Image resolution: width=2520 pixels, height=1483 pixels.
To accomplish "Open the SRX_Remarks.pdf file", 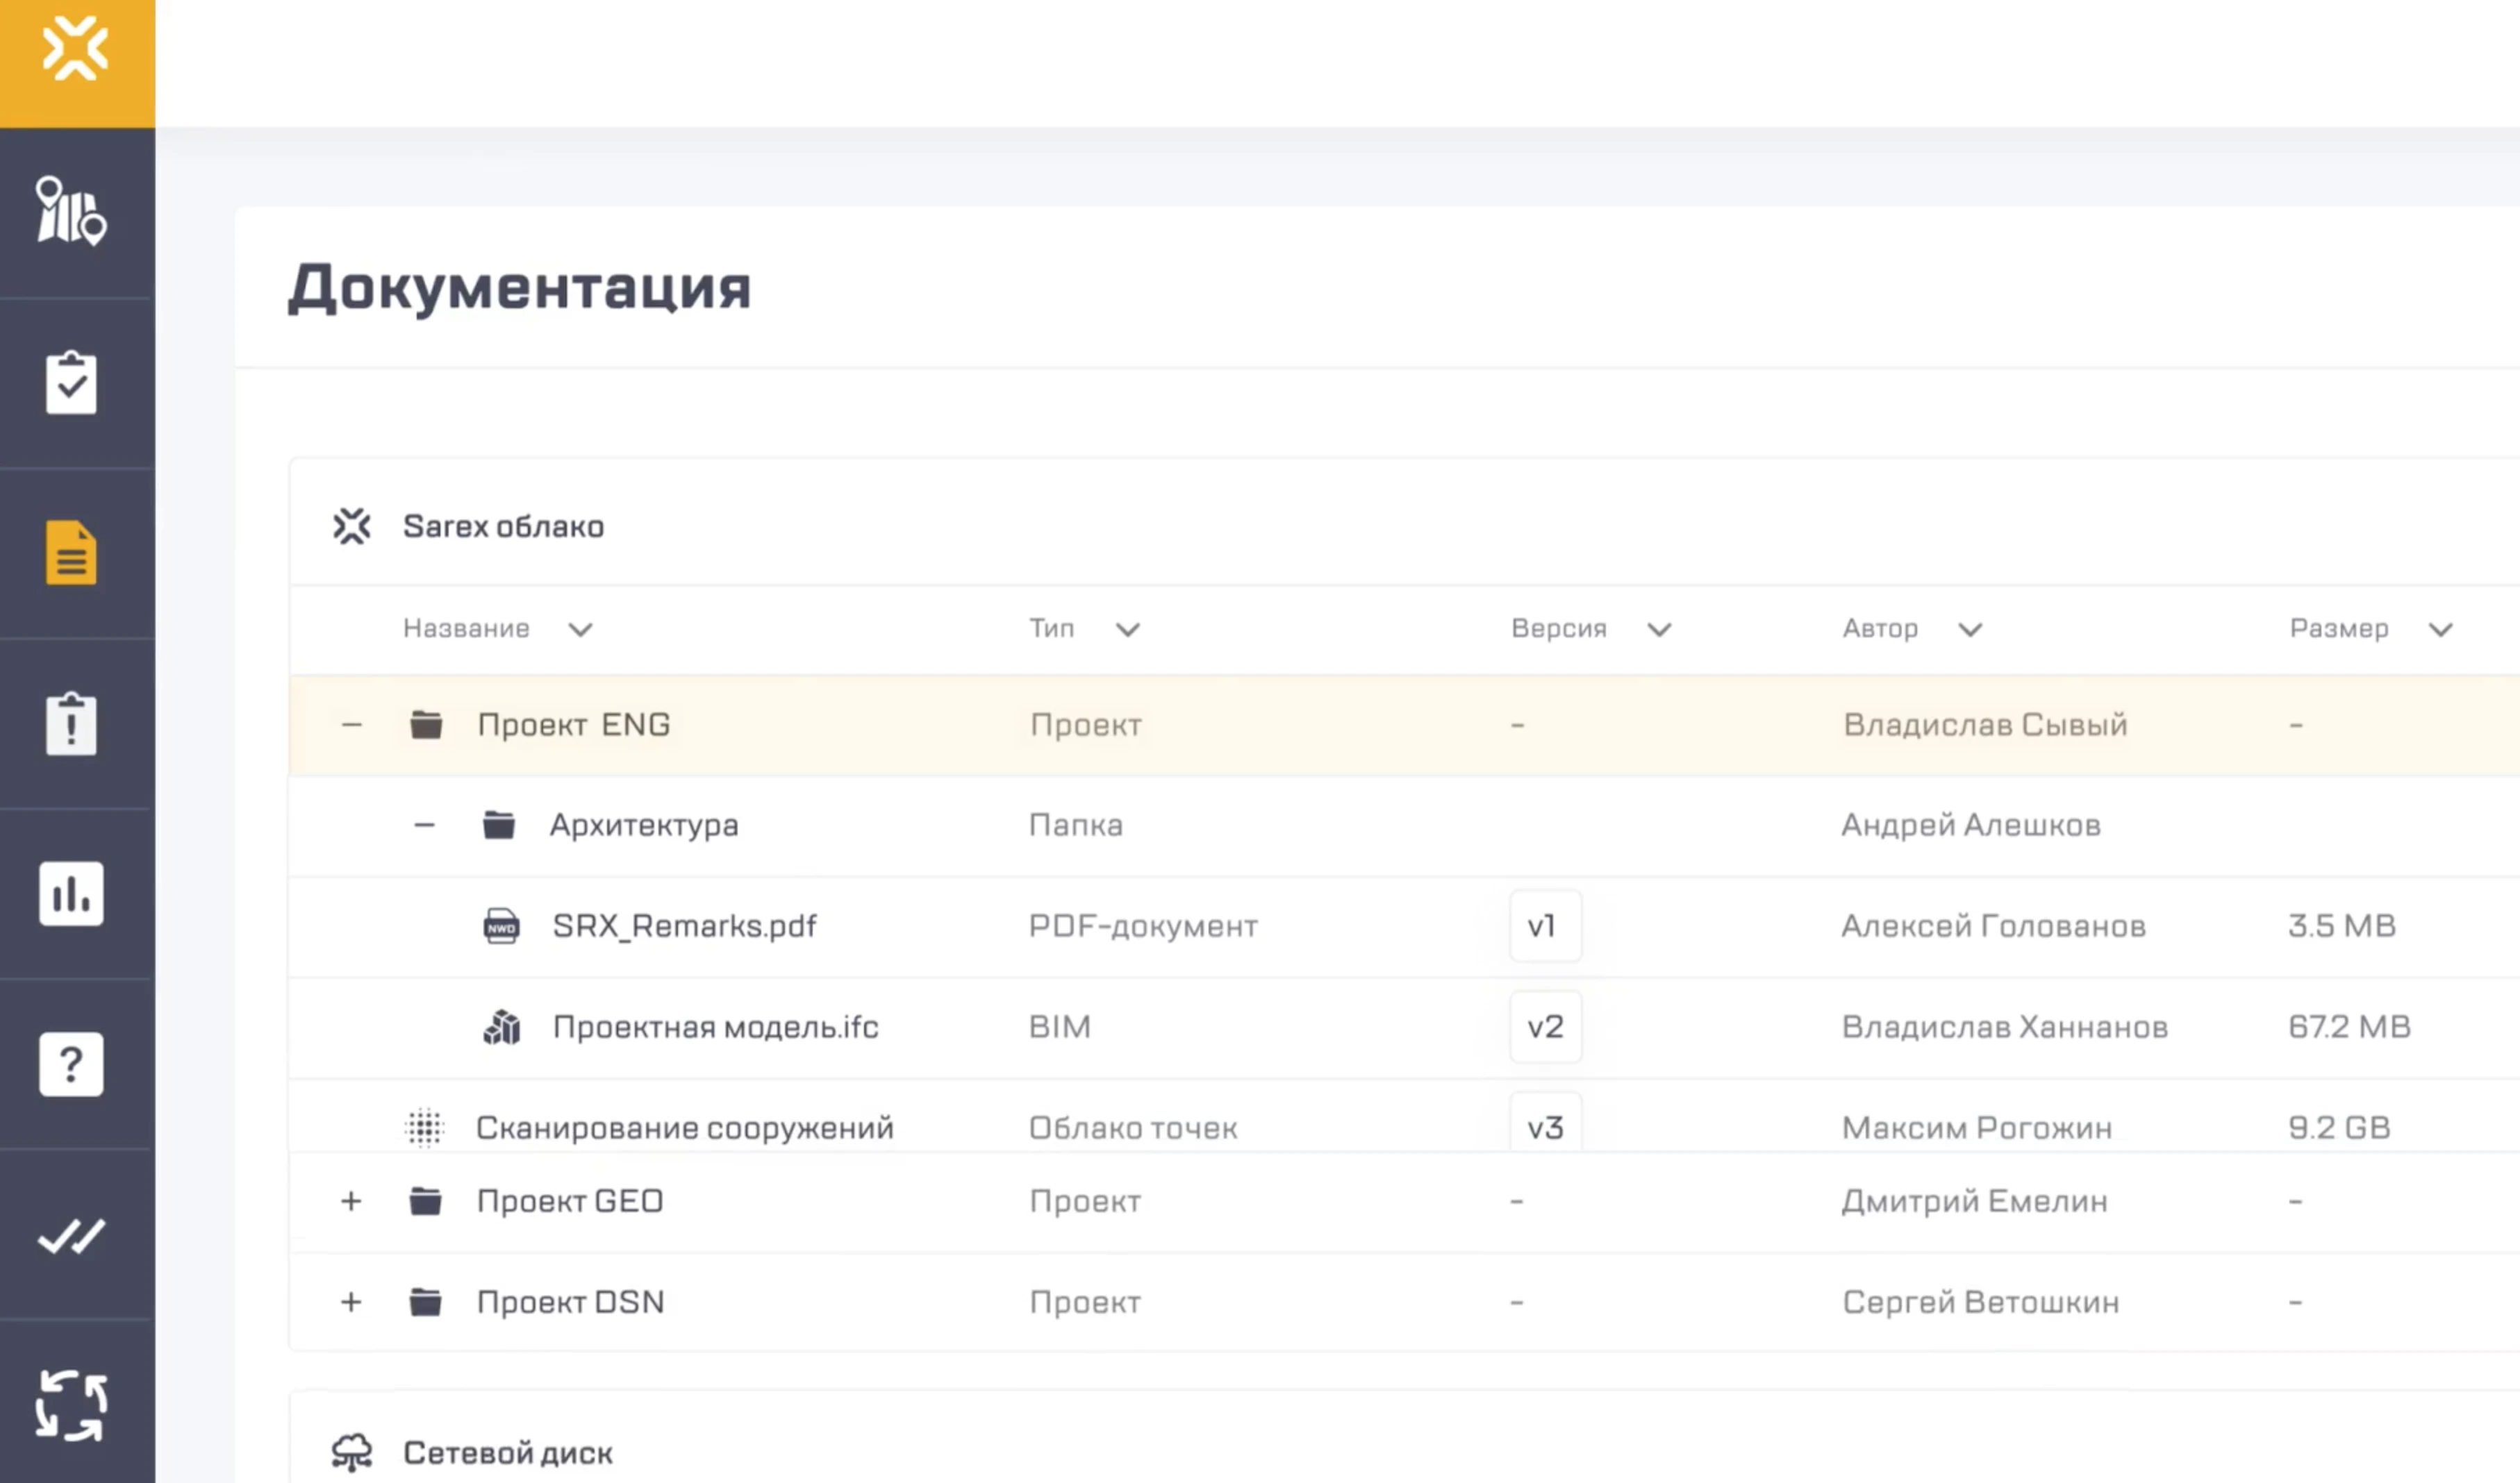I will coord(684,926).
